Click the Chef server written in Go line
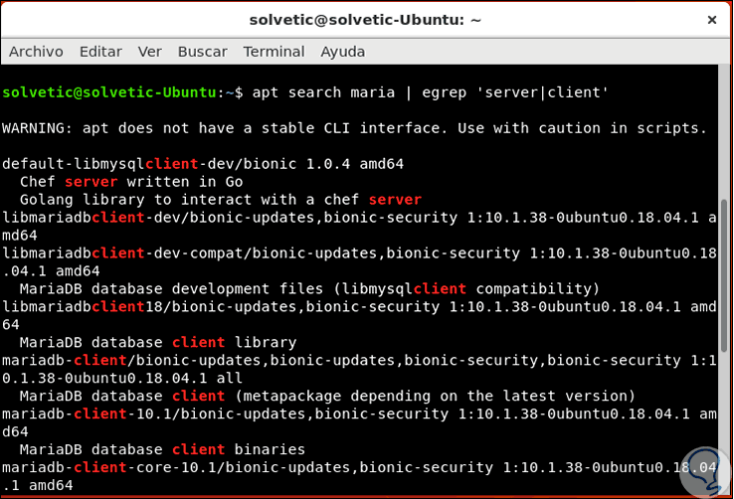Image resolution: width=734 pixels, height=499 pixels. [x=131, y=182]
